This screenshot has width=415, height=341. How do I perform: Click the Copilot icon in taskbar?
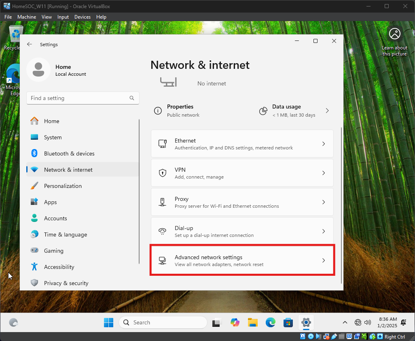235,322
